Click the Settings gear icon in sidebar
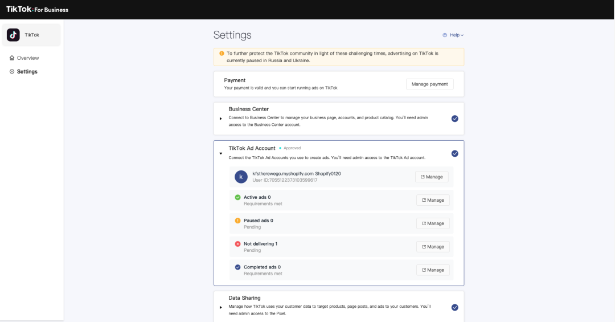 pos(12,71)
